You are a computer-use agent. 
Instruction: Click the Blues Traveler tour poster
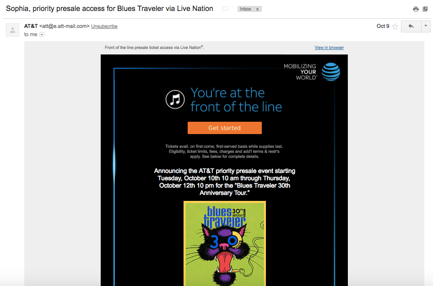[x=225, y=243]
